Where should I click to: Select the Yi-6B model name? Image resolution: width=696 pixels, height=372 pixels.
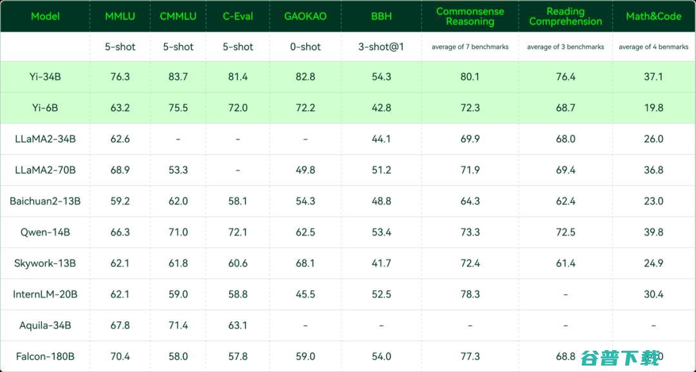[45, 107]
